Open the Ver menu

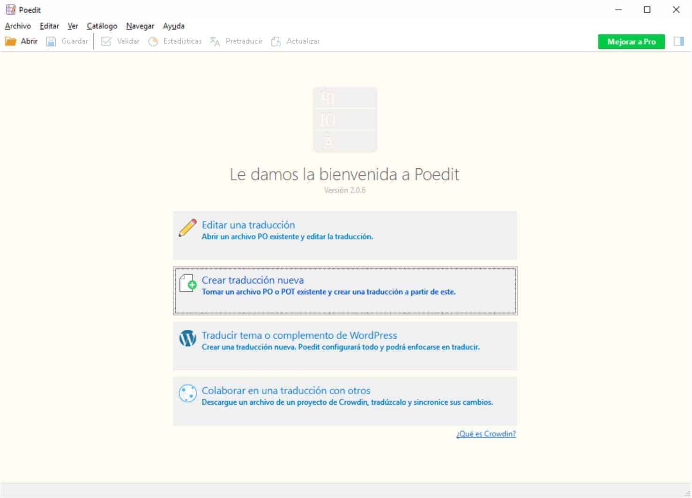point(73,26)
